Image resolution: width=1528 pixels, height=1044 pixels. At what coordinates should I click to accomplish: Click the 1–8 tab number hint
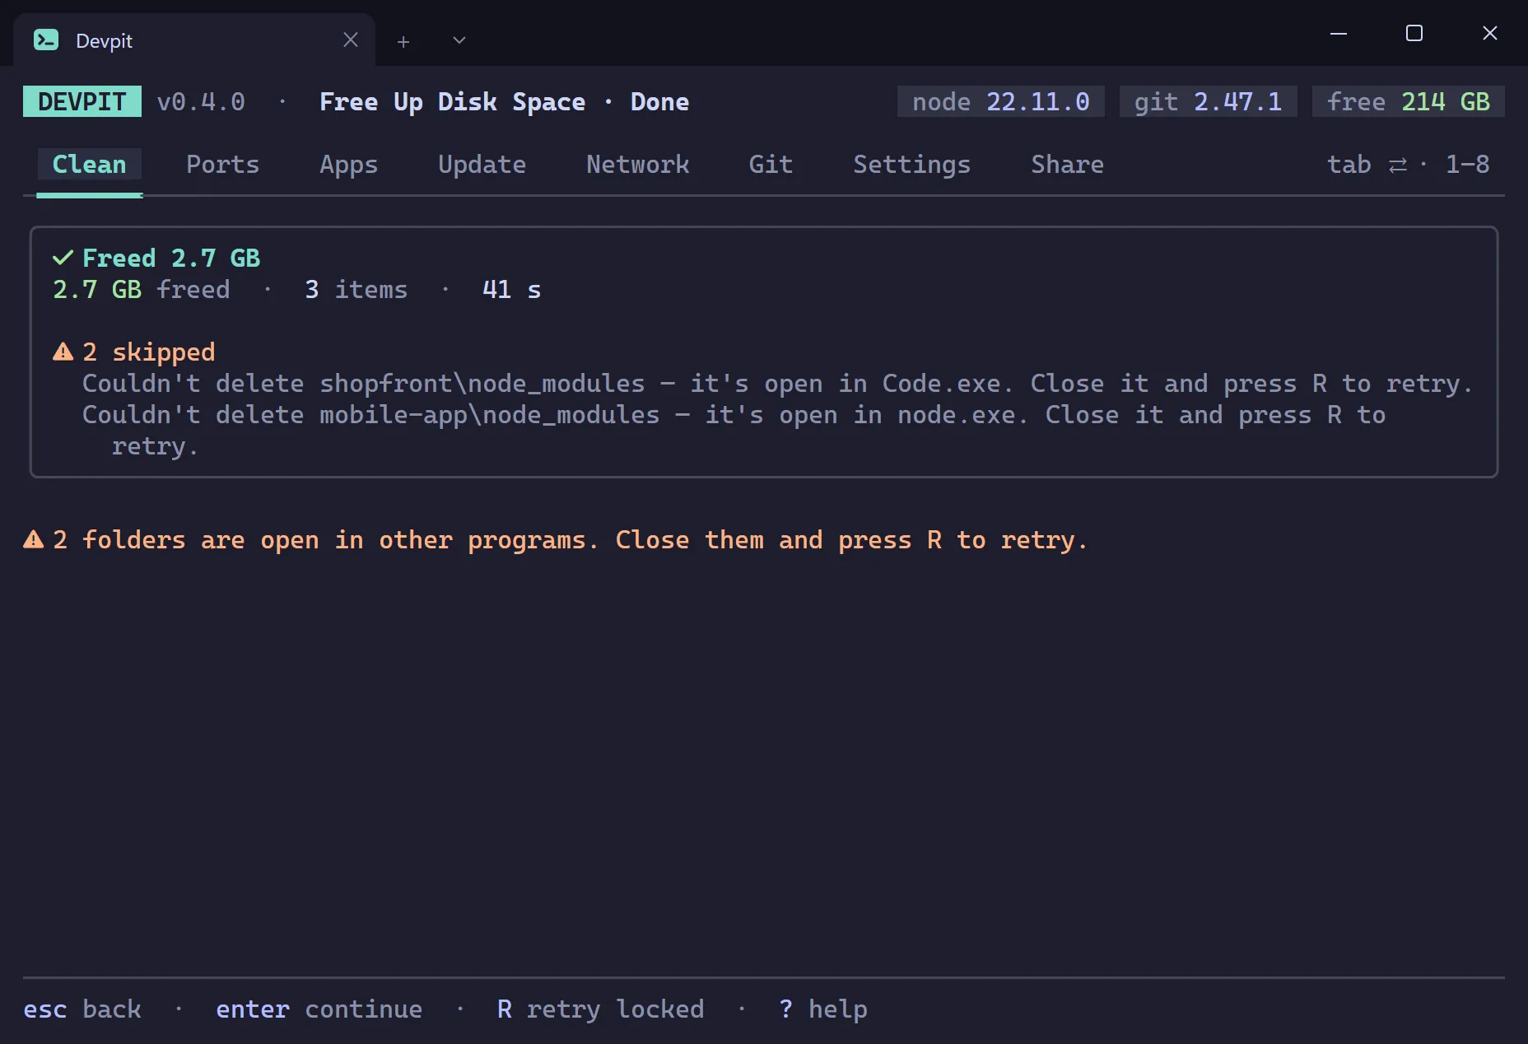click(1468, 164)
